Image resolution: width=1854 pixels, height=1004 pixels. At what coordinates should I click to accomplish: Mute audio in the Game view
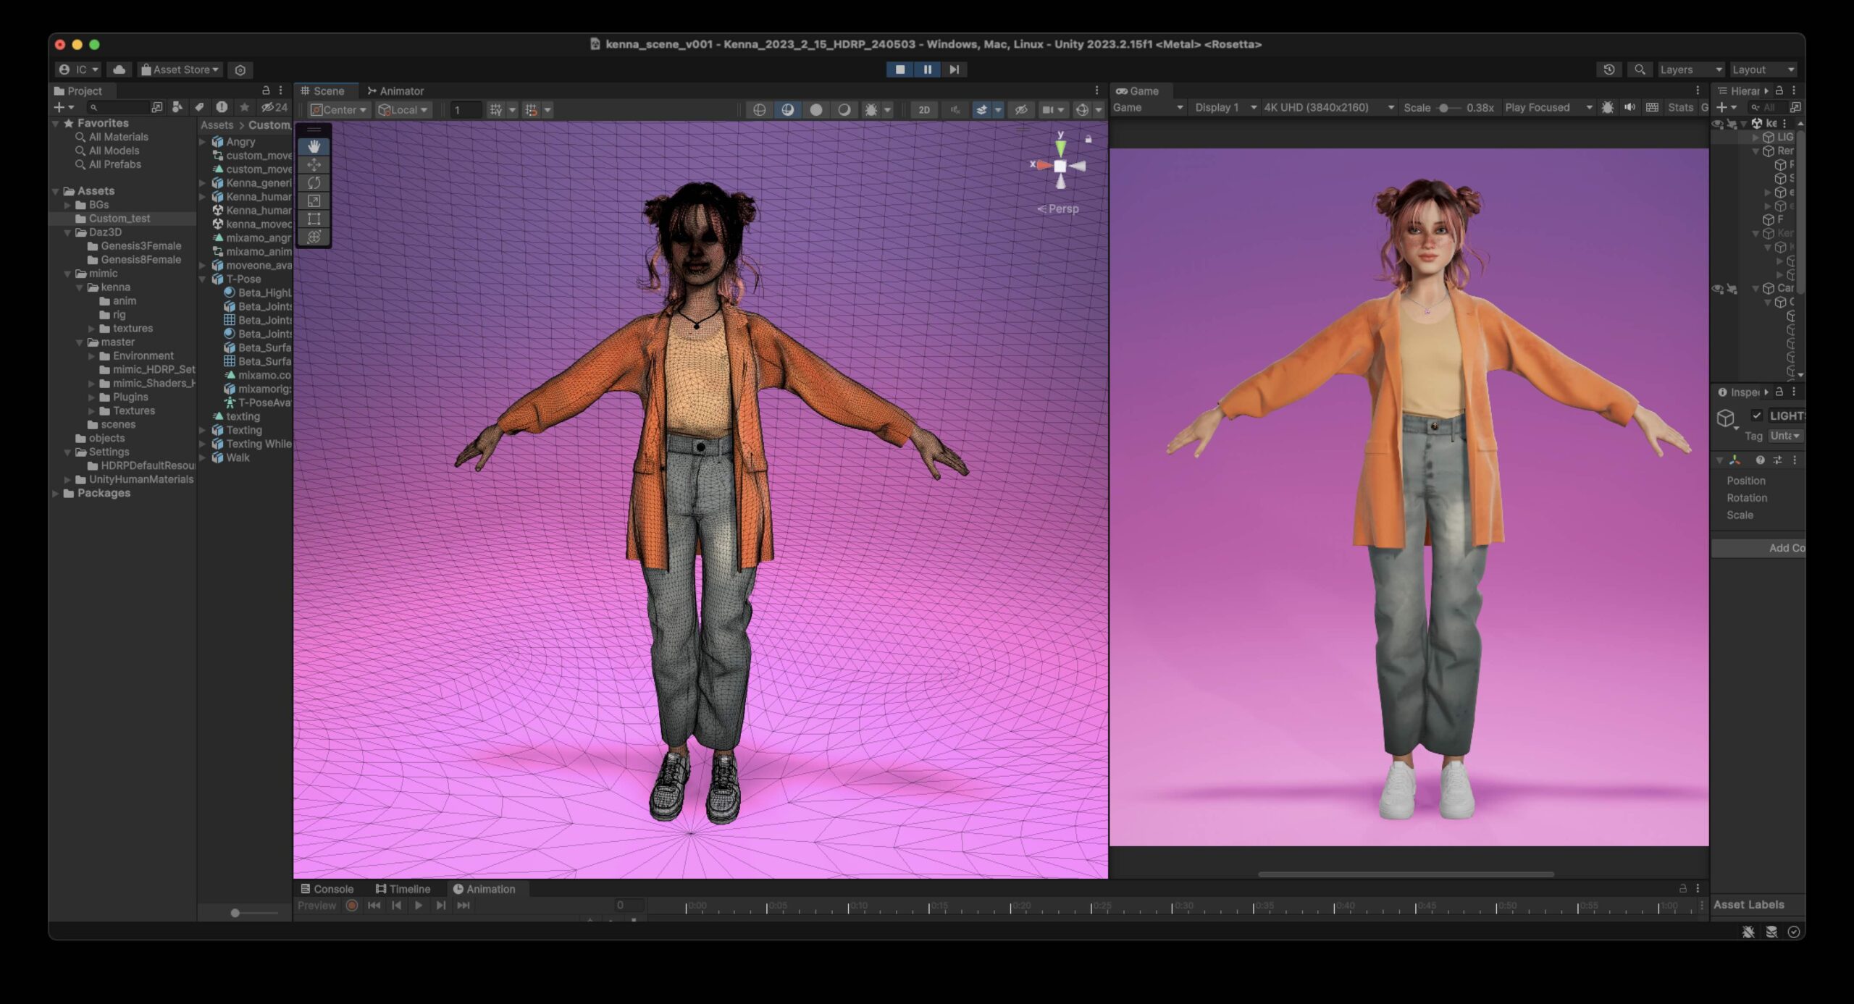click(x=1630, y=107)
